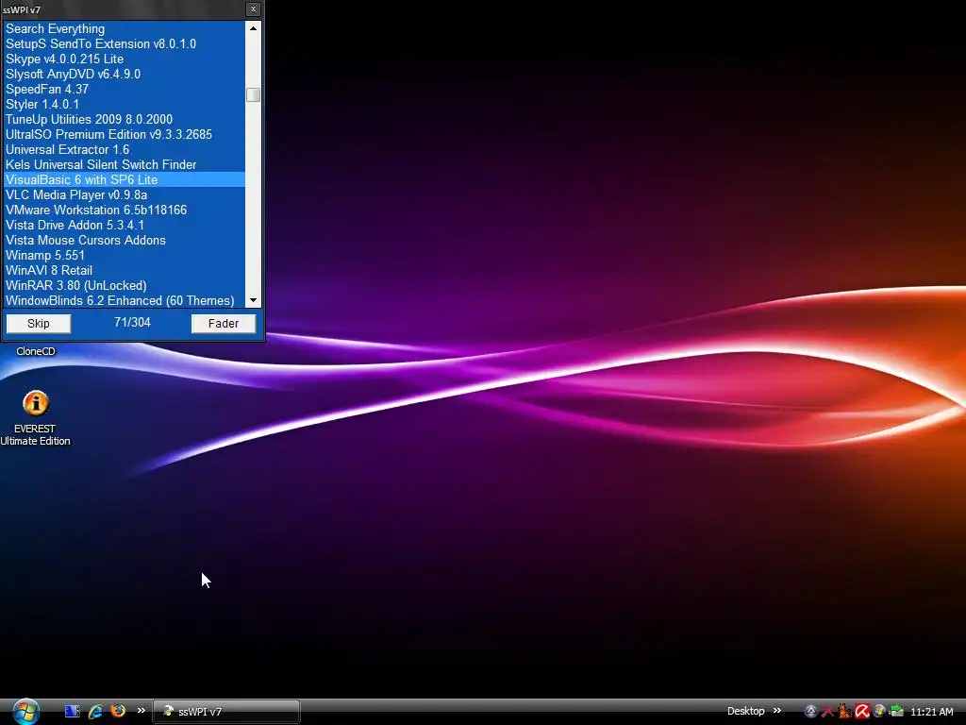Activate the ssWPI v7 taskbar button
Viewport: 966px width, 725px height.
225,712
